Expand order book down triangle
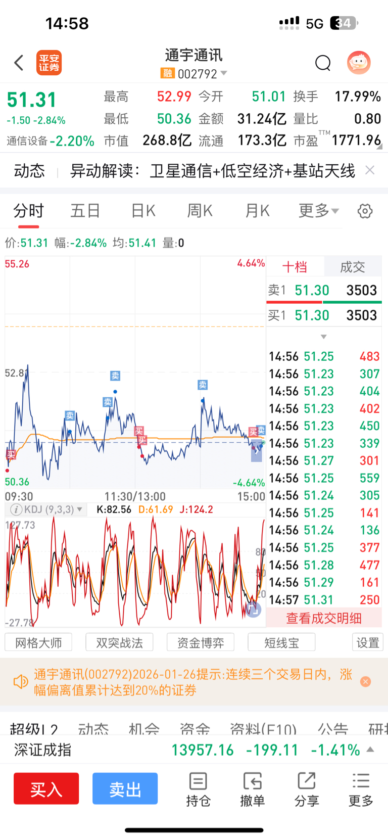 click(324, 337)
